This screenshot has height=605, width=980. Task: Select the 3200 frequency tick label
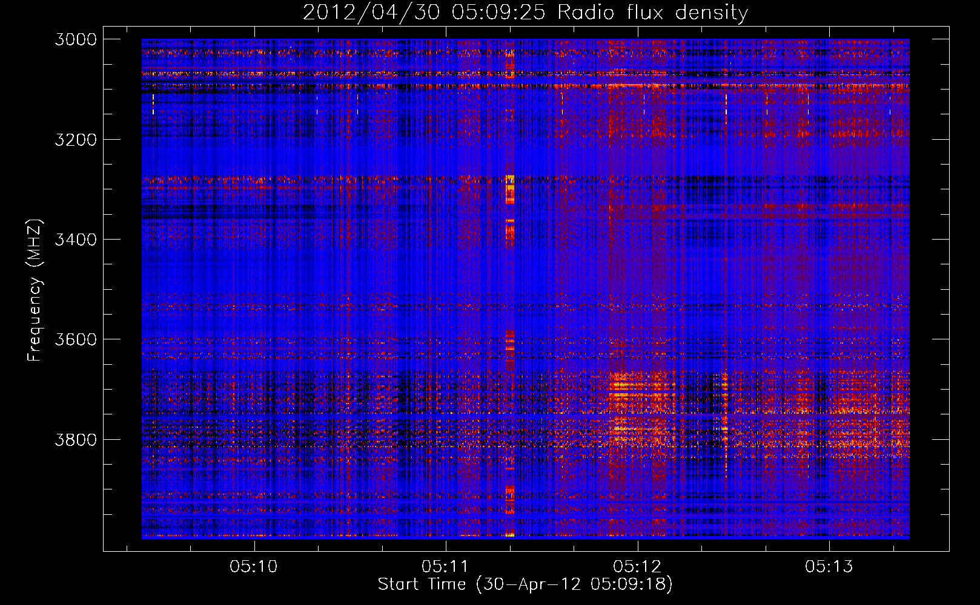[x=76, y=140]
